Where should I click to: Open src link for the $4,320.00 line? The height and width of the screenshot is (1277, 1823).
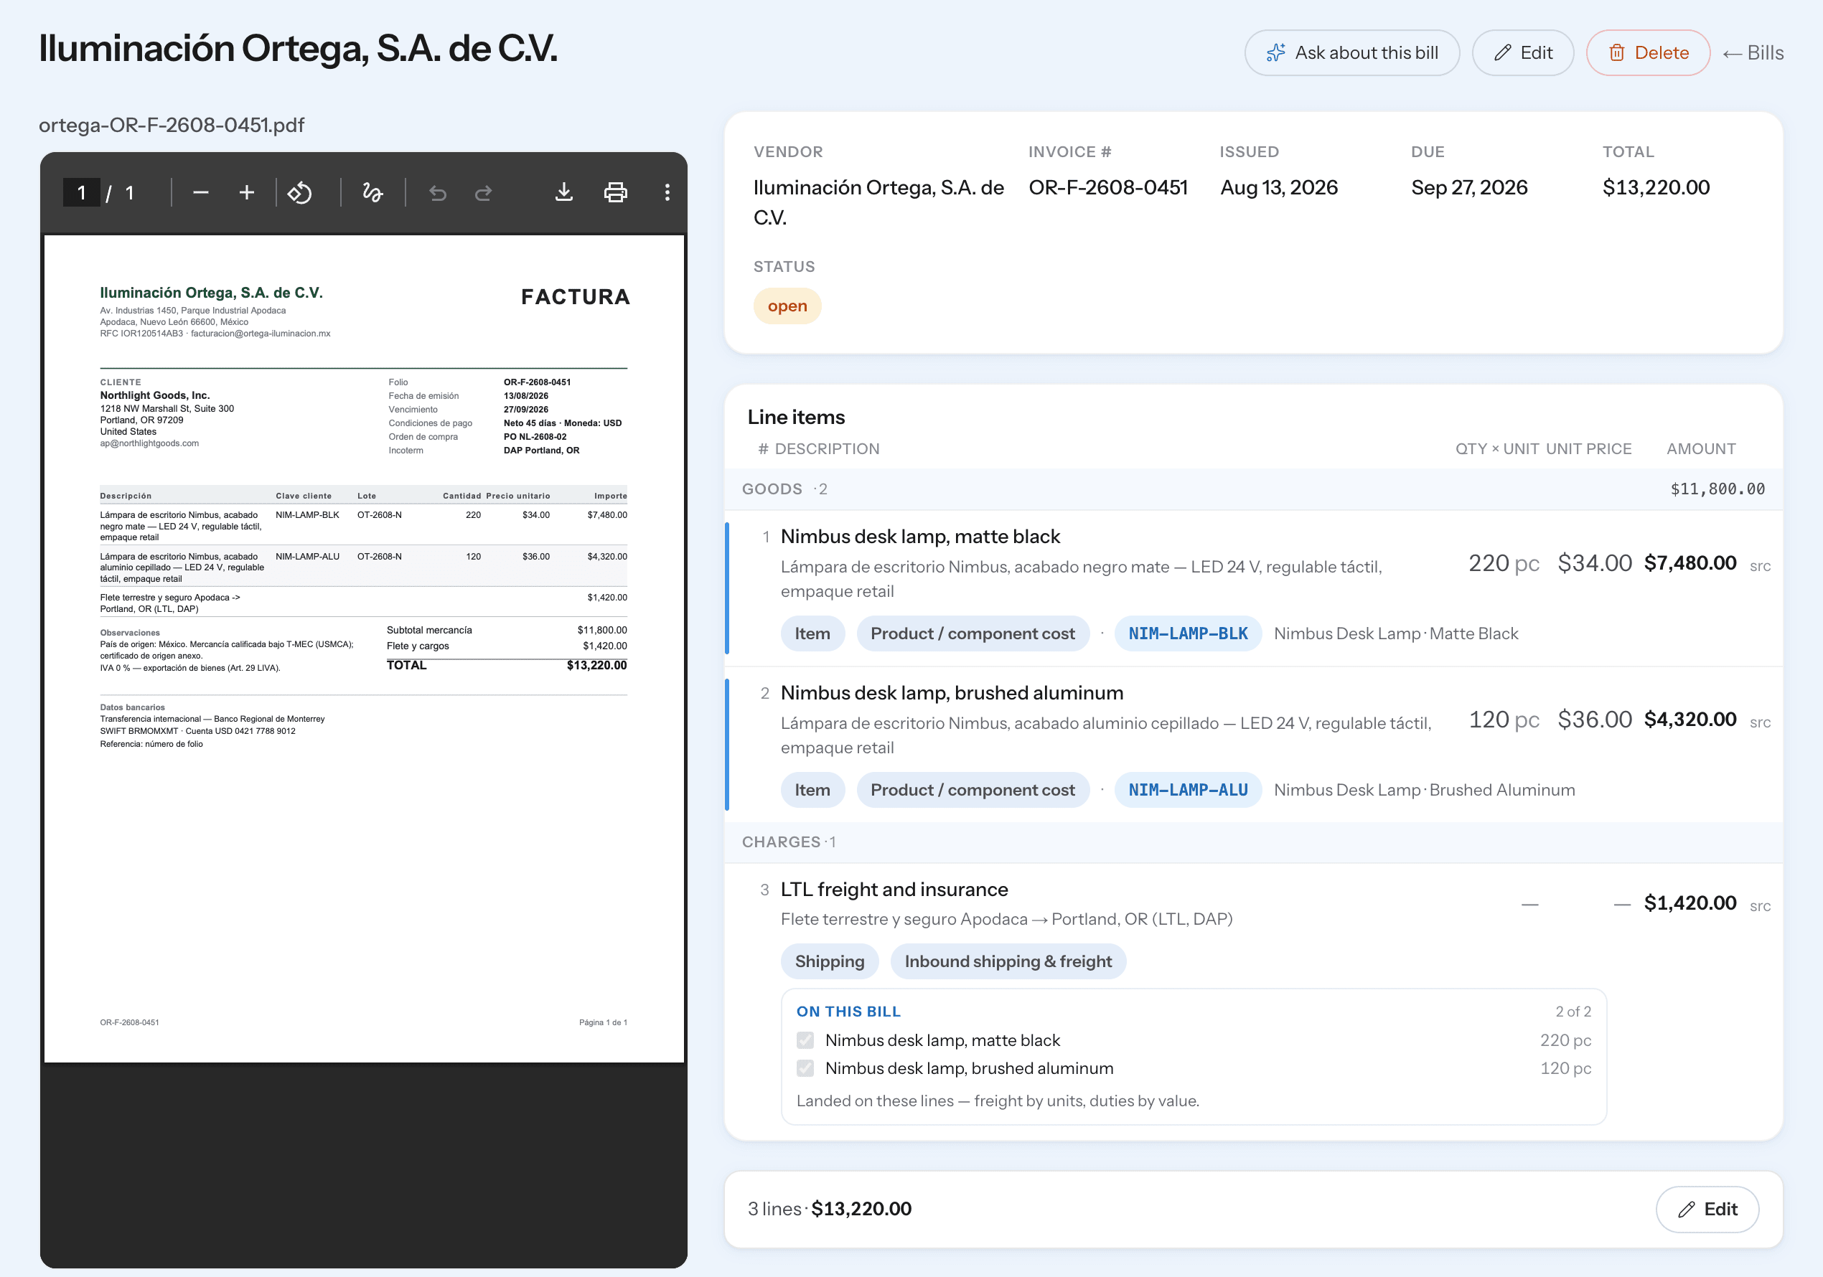pyautogui.click(x=1759, y=722)
